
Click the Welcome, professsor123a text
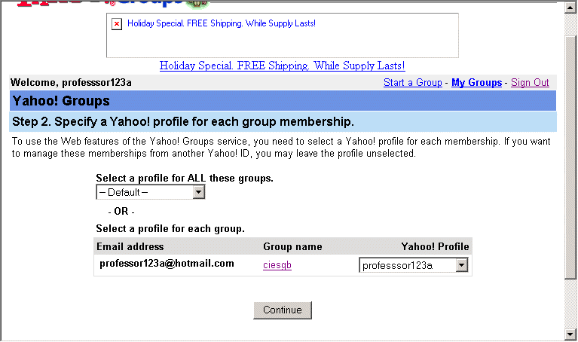[71, 83]
